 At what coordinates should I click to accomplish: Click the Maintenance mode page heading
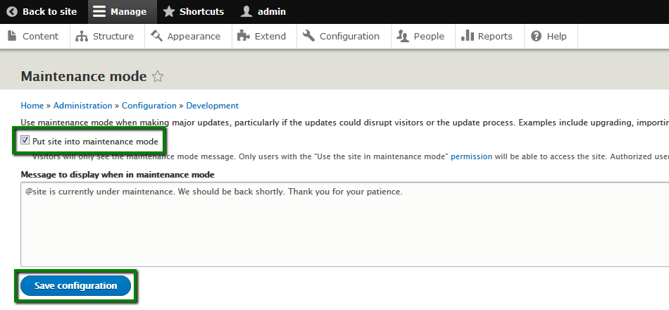(84, 76)
